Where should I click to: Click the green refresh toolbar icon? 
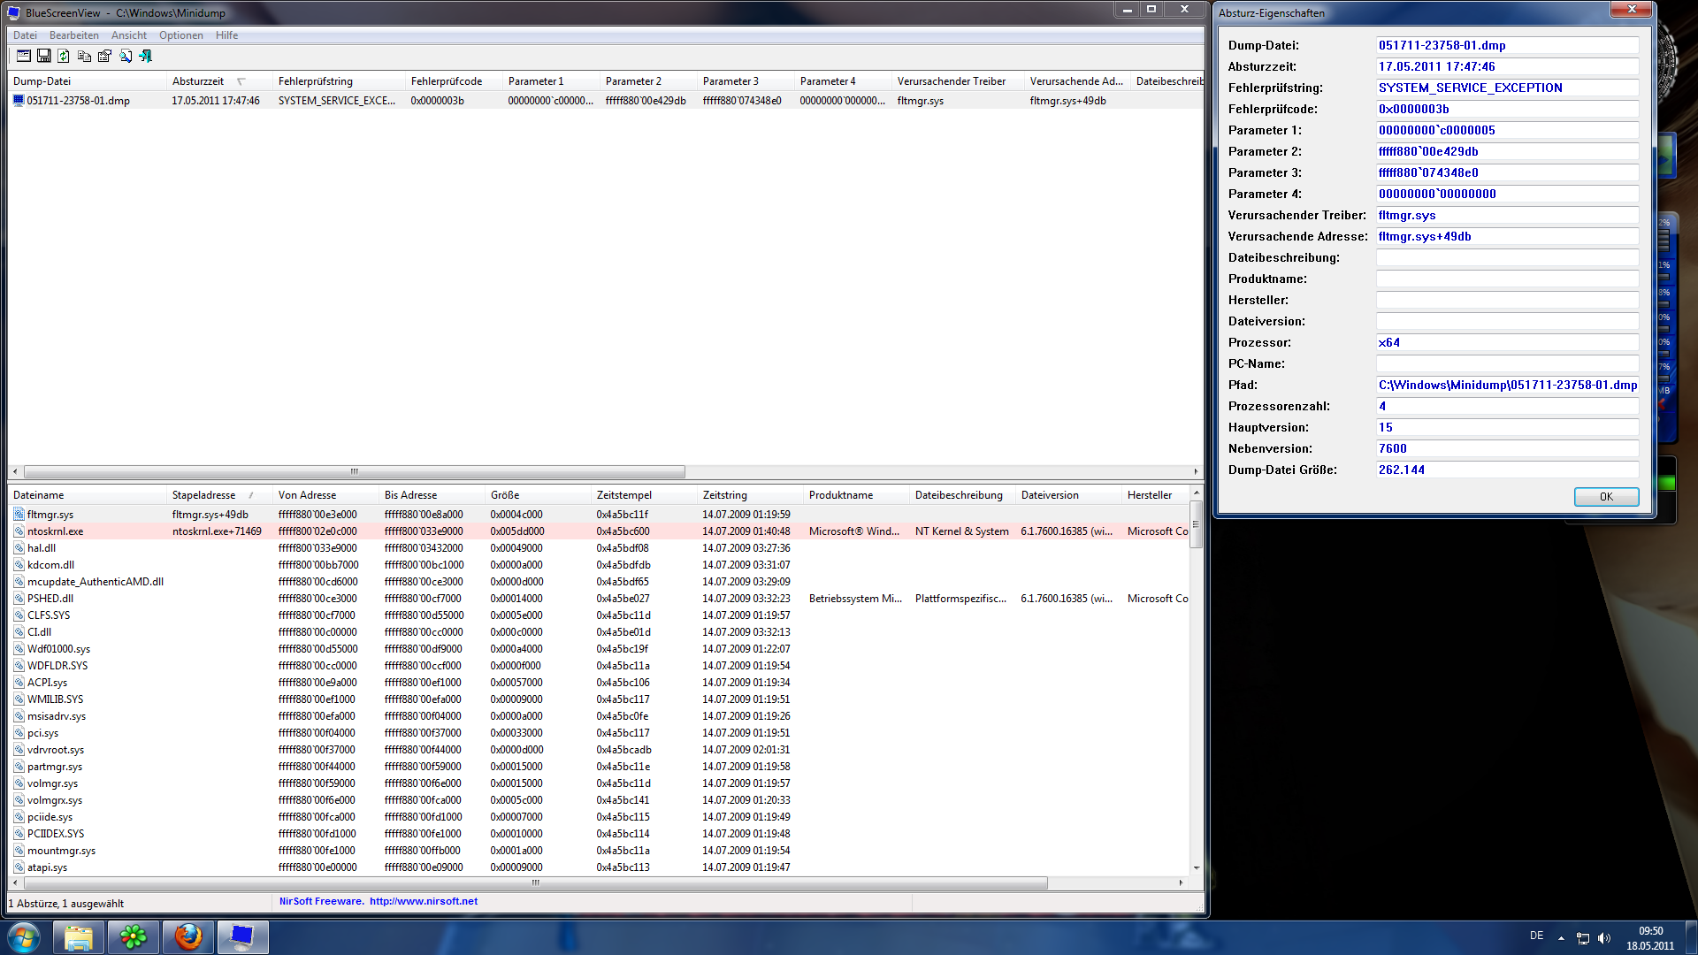point(64,56)
